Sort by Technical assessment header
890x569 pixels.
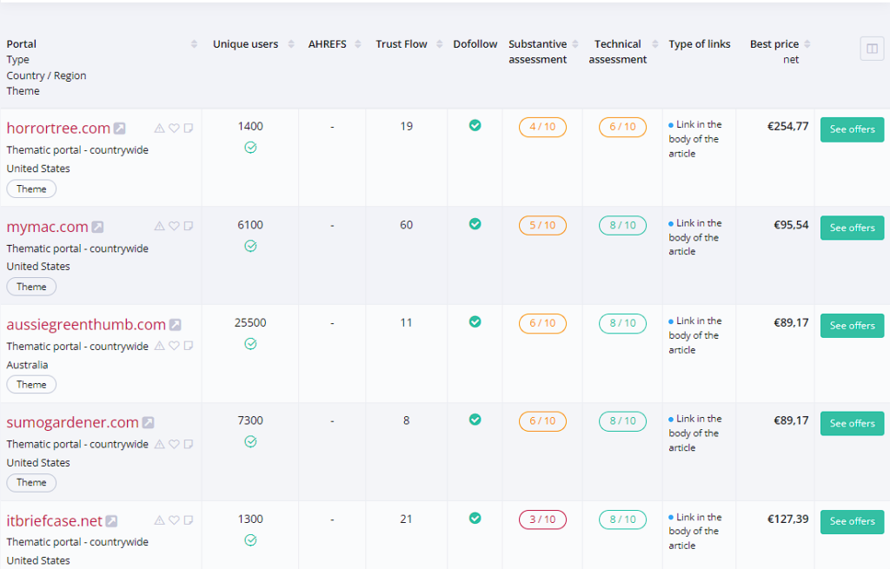click(x=654, y=44)
